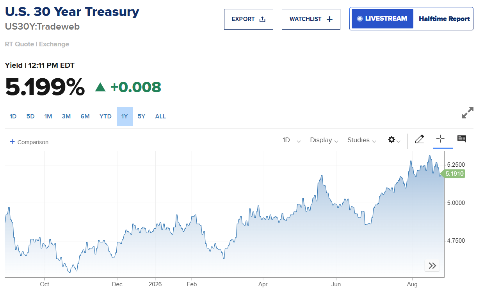Click the Export share icon

(262, 19)
